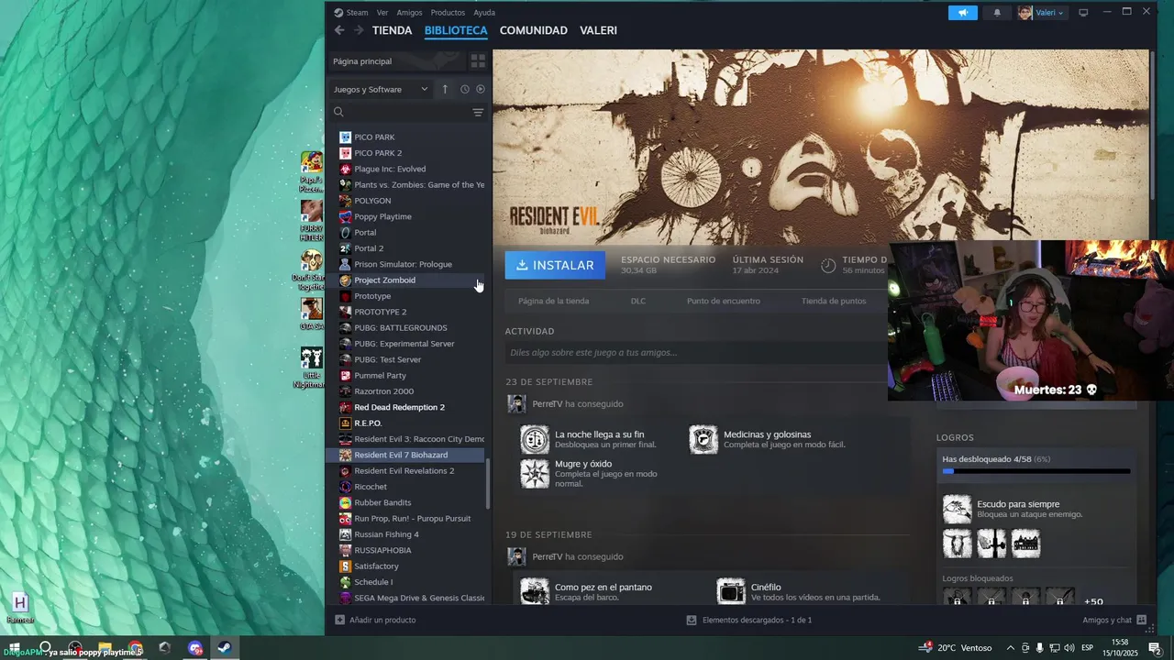The width and height of the screenshot is (1174, 660).
Task: Open Cinéfilo achievement icon
Action: 731,591
